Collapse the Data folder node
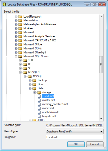The width and height of the screenshot is (108, 151). pos(30,88)
